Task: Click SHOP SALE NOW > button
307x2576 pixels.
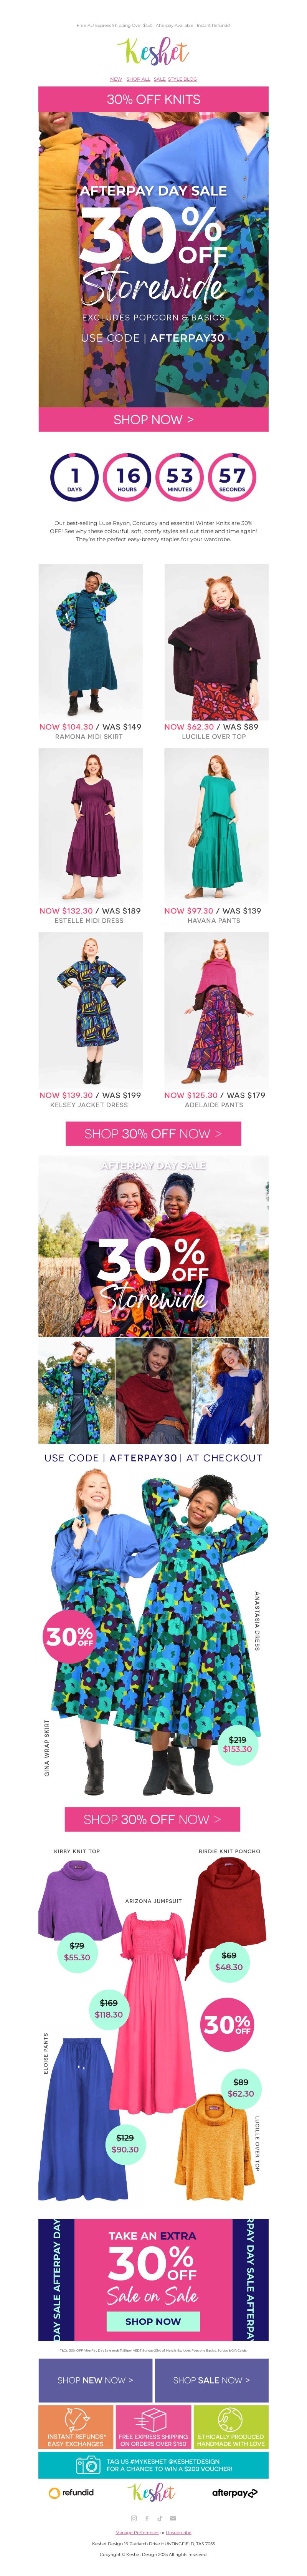Action: click(211, 2379)
